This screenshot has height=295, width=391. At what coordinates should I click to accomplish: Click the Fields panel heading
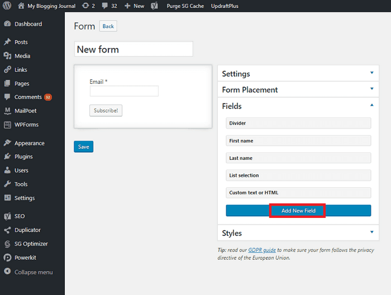(232, 106)
